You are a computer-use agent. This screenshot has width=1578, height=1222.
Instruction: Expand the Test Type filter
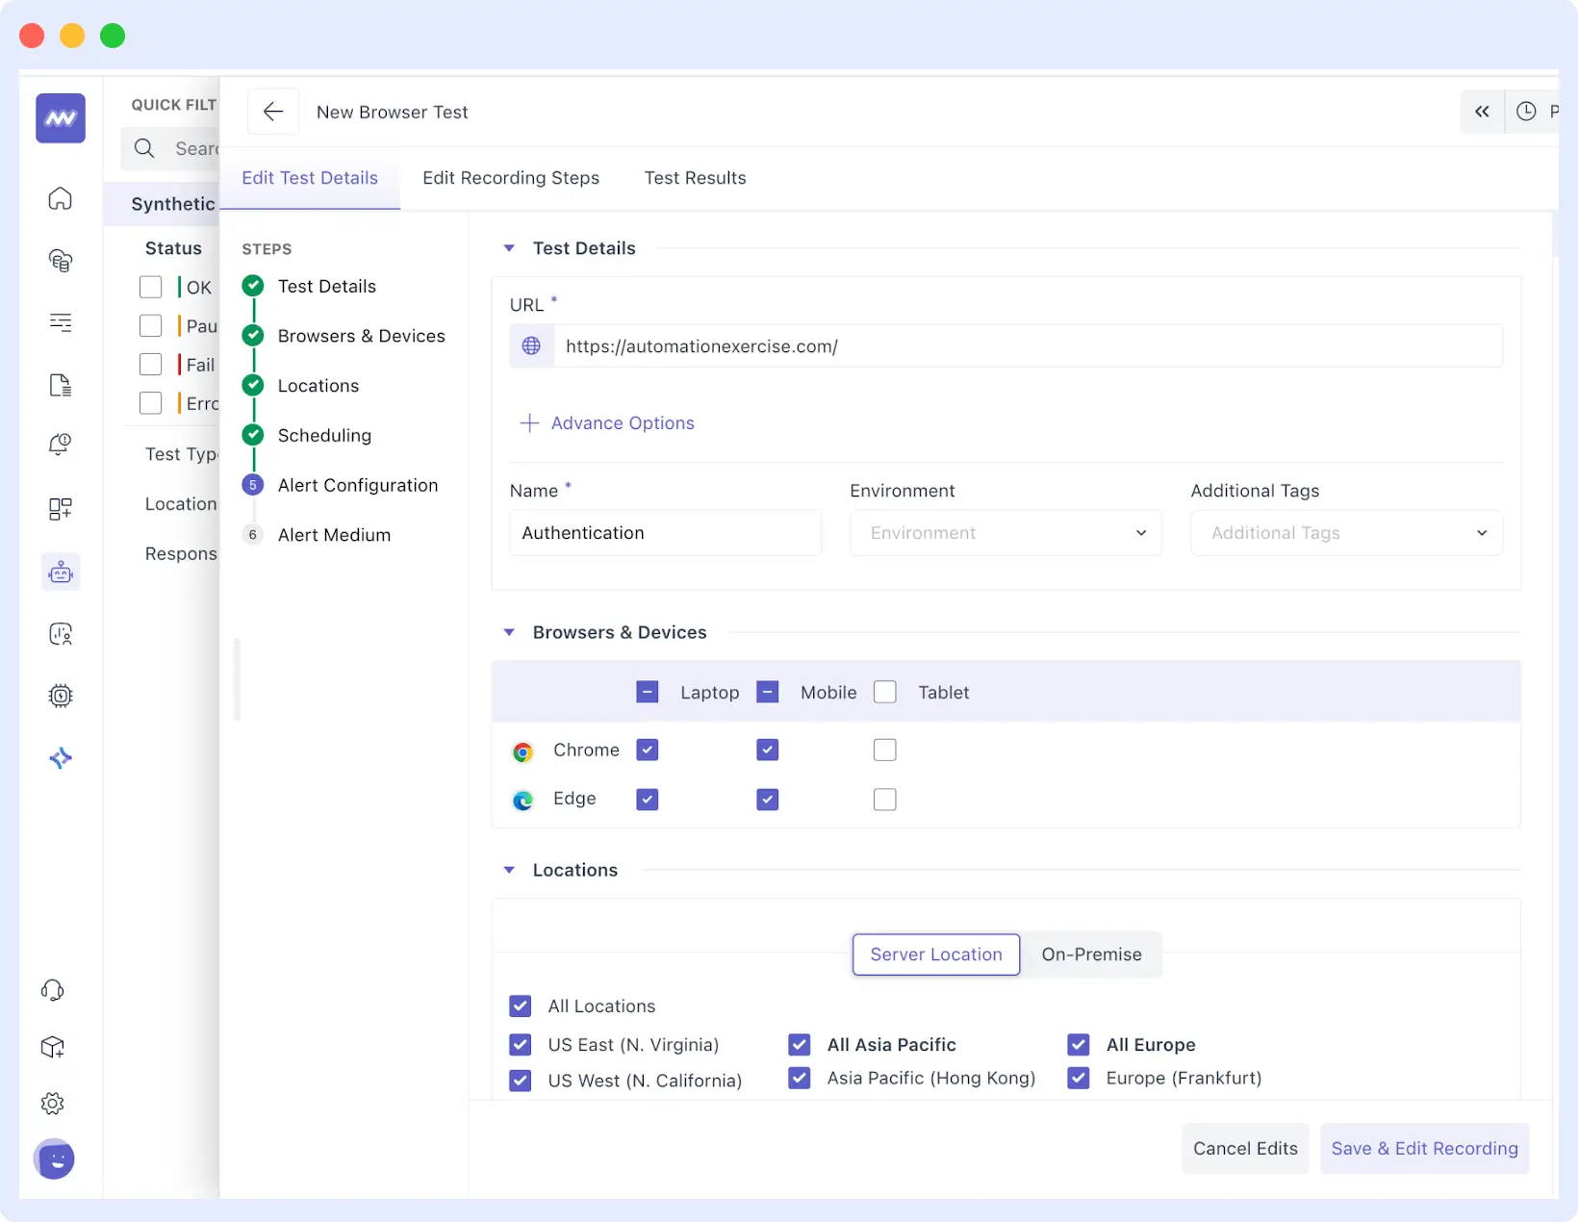(x=181, y=454)
